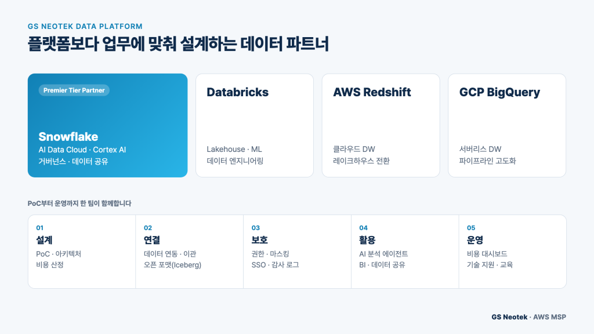Click 'PoC · 아키텍처' text
Screen dimensions: 594x334
tap(59, 254)
